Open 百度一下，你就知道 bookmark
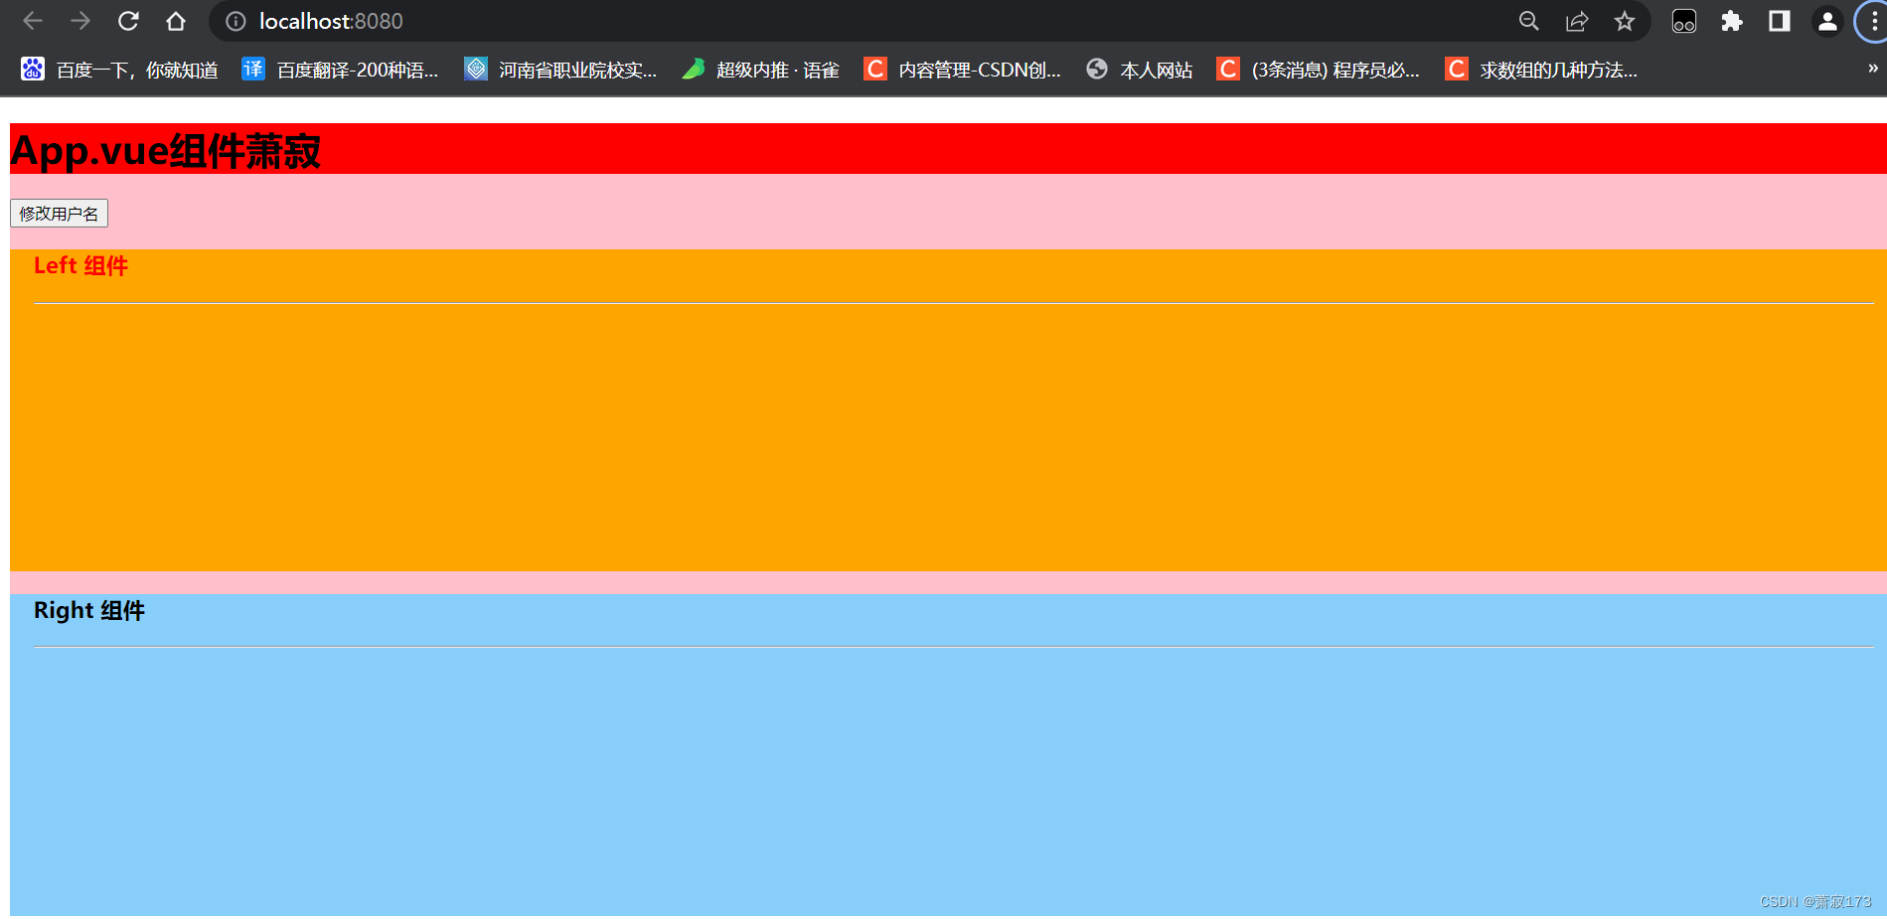 point(119,70)
